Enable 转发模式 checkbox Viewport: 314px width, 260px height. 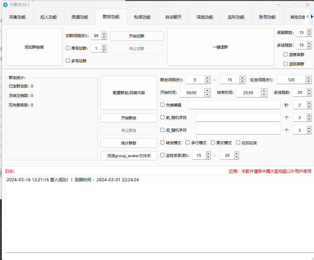[x=163, y=143]
